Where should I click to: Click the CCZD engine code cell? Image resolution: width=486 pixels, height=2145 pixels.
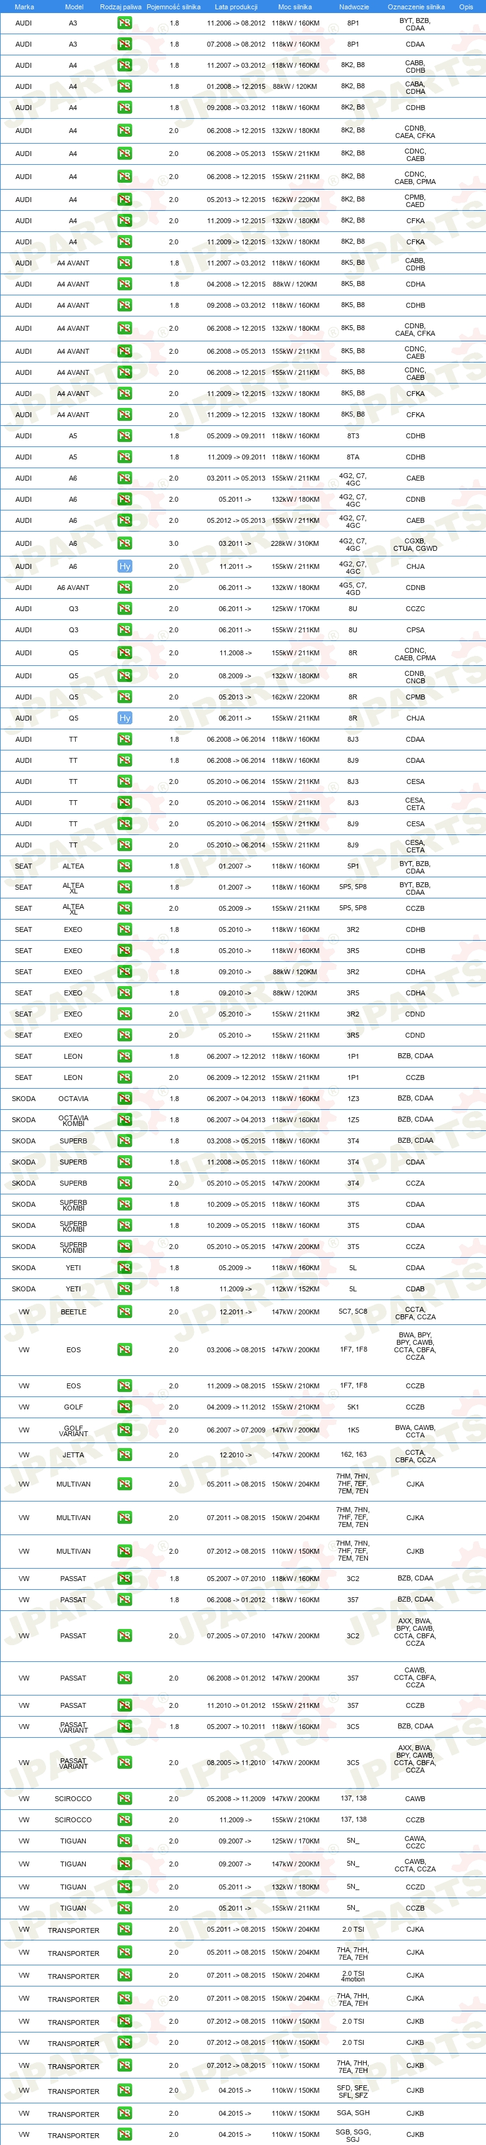click(415, 1888)
